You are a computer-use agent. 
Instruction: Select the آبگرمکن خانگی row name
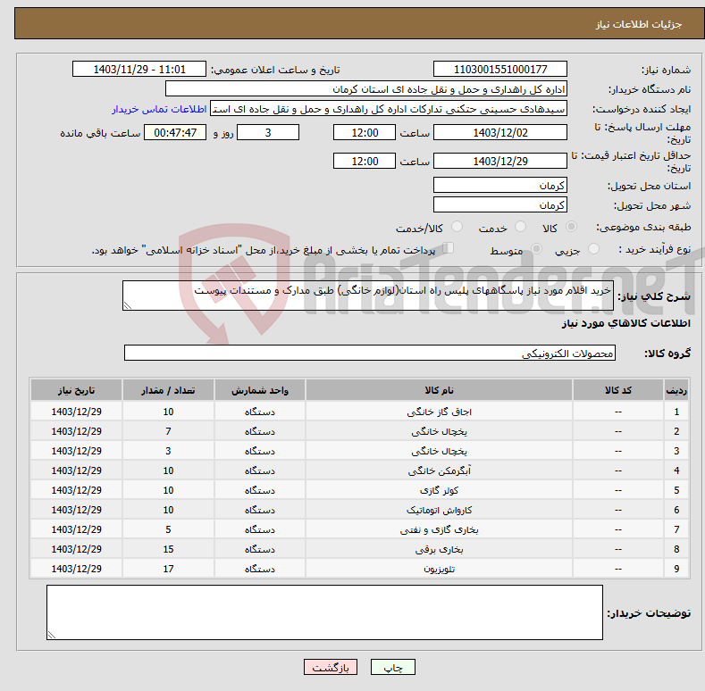point(439,470)
